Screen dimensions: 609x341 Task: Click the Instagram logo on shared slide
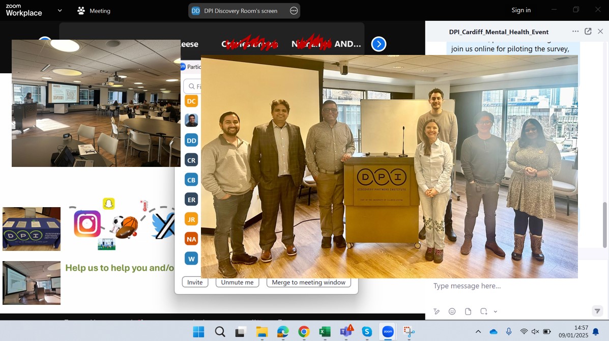point(87,224)
